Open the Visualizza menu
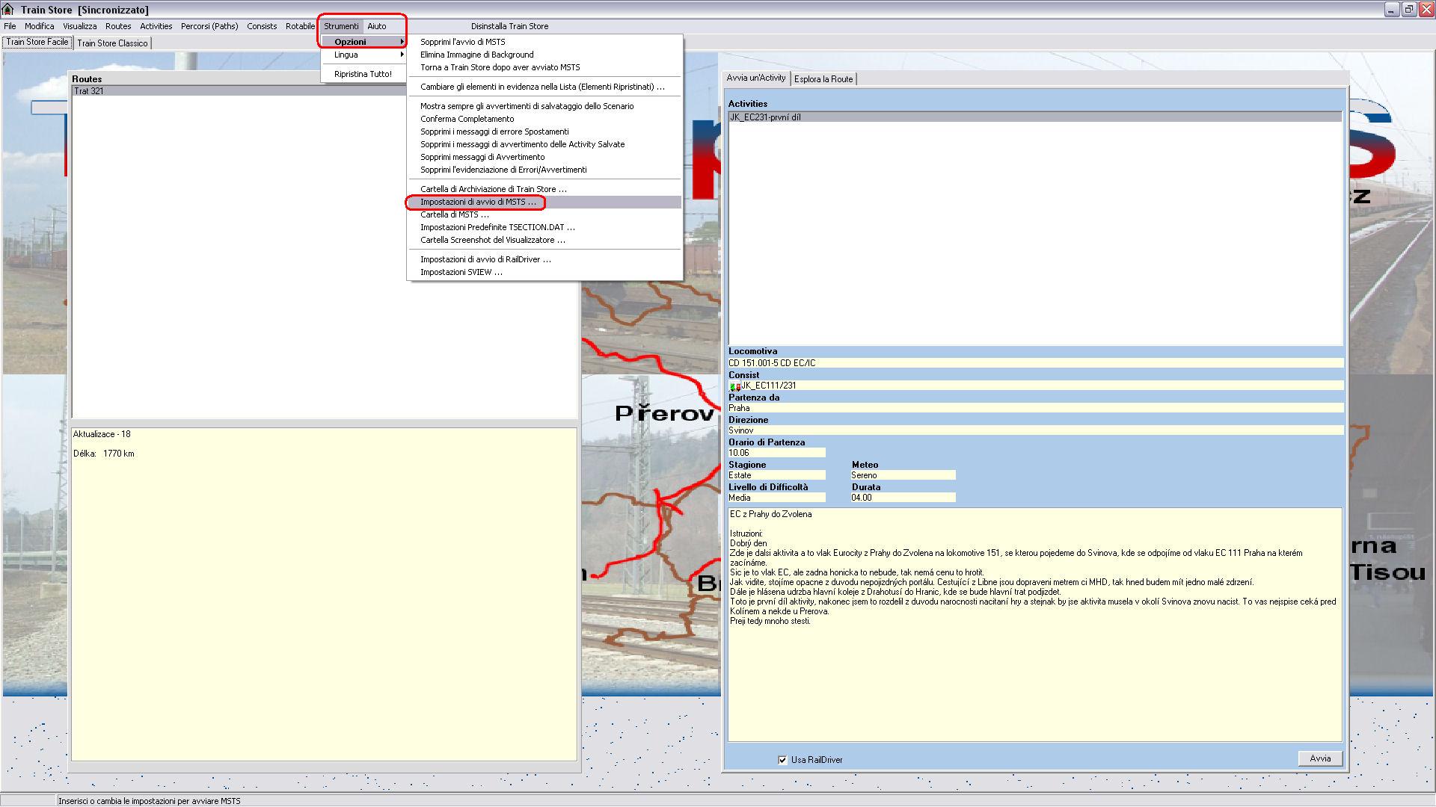The width and height of the screenshot is (1436, 807). (x=80, y=26)
